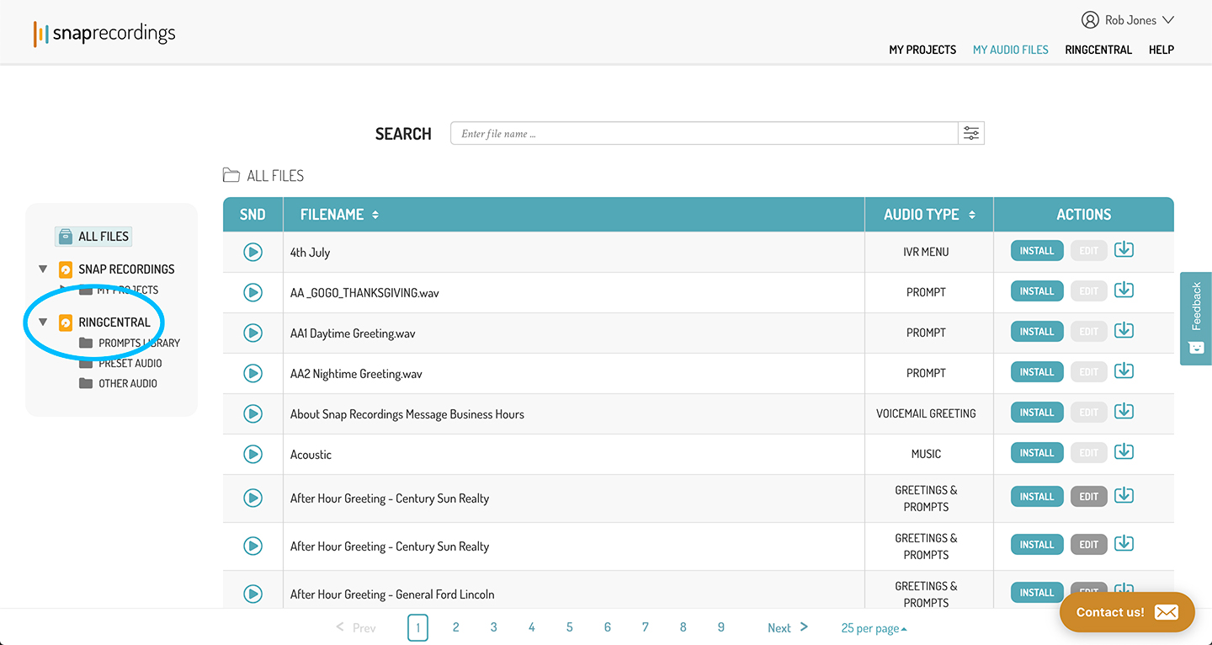The height and width of the screenshot is (645, 1212).
Task: Click the Snap Recordings orange icon
Action: [x=66, y=269]
